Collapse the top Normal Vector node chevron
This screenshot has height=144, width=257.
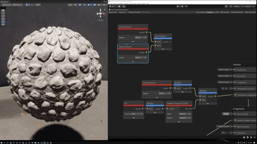[133, 42]
